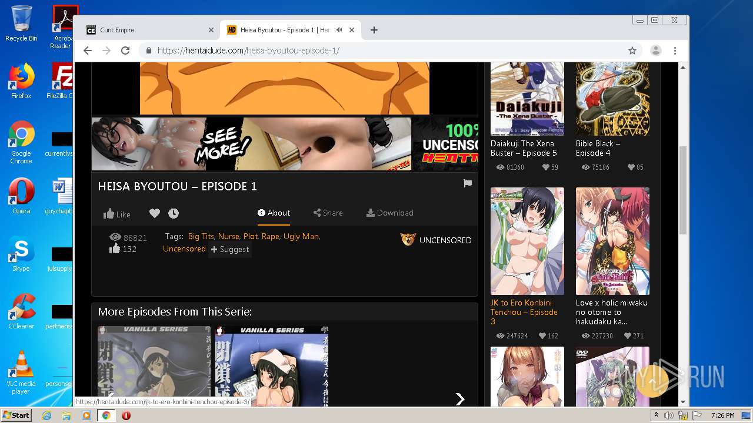Open Recycle Bin on the desktop

point(21,23)
